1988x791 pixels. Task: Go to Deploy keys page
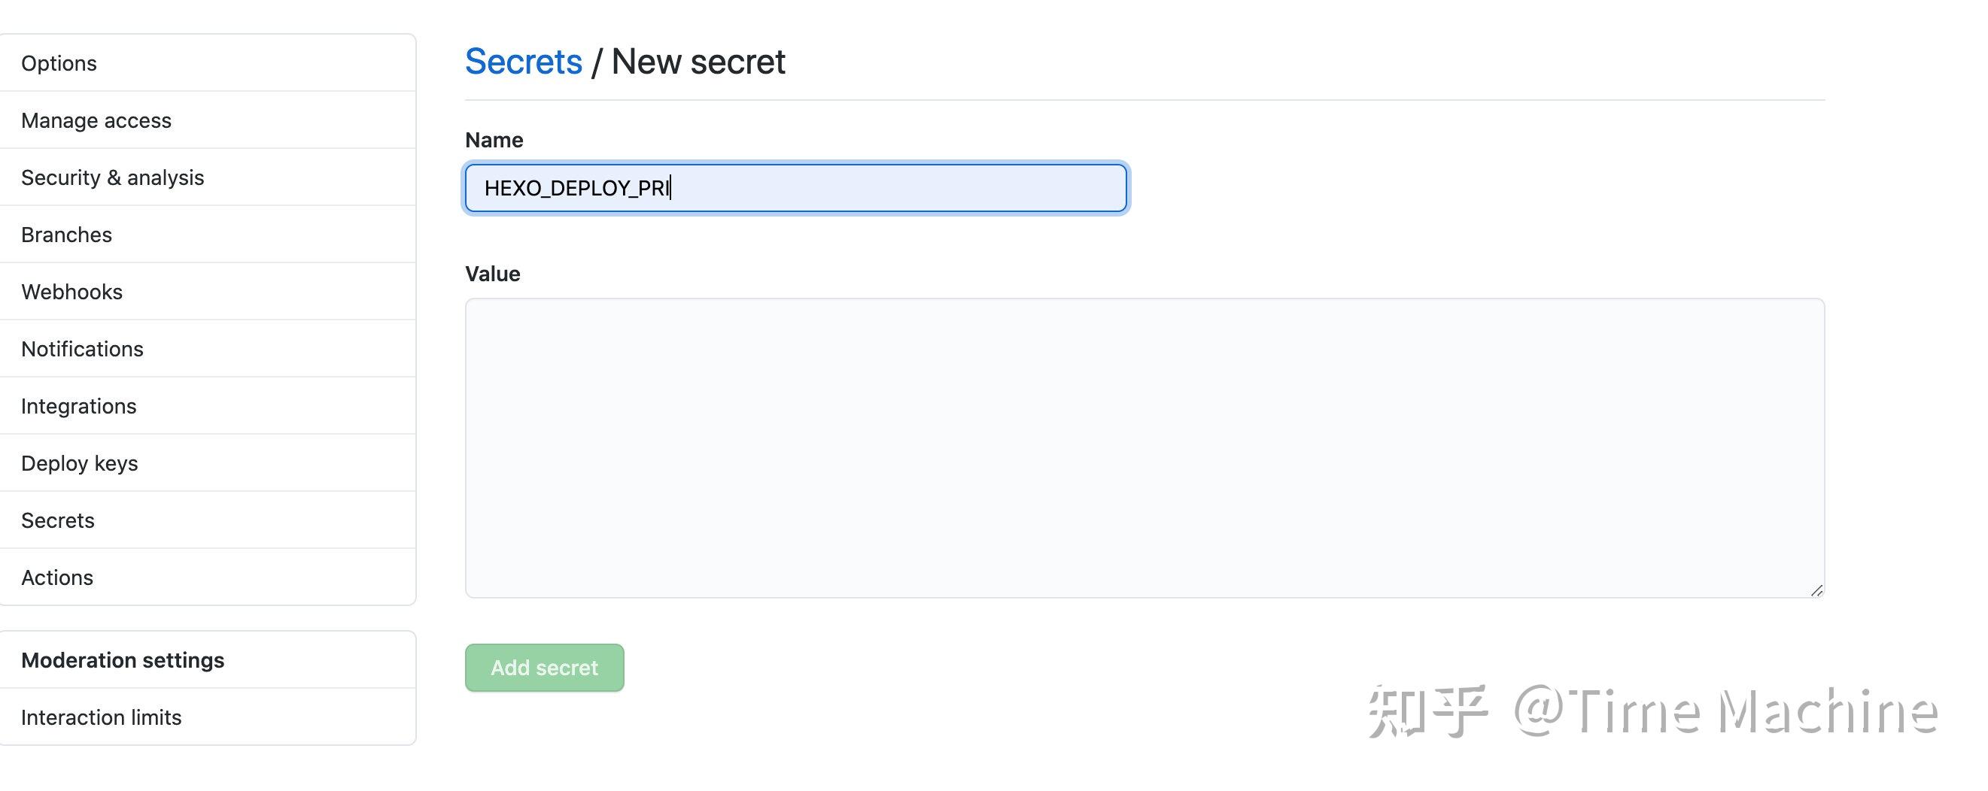coord(80,462)
